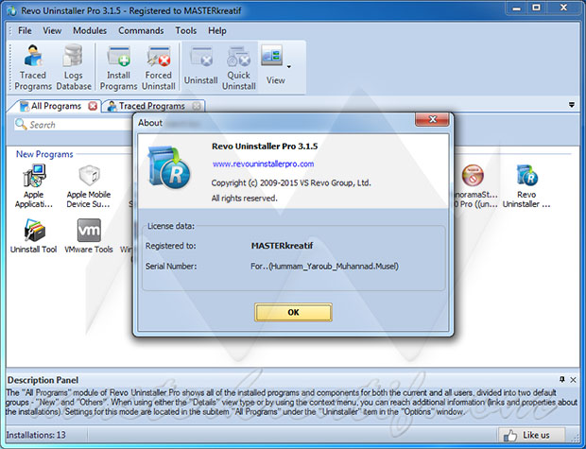Click the Revo Uninstaller logo in About
This screenshot has width=586, height=449.
pyautogui.click(x=169, y=167)
